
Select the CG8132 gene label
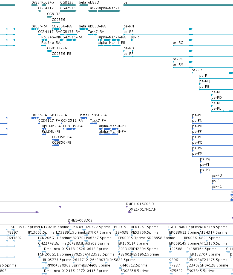(54, 14)
